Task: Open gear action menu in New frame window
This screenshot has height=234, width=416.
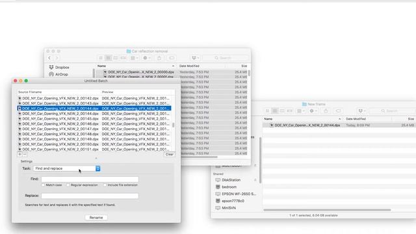Action: tap(313, 111)
